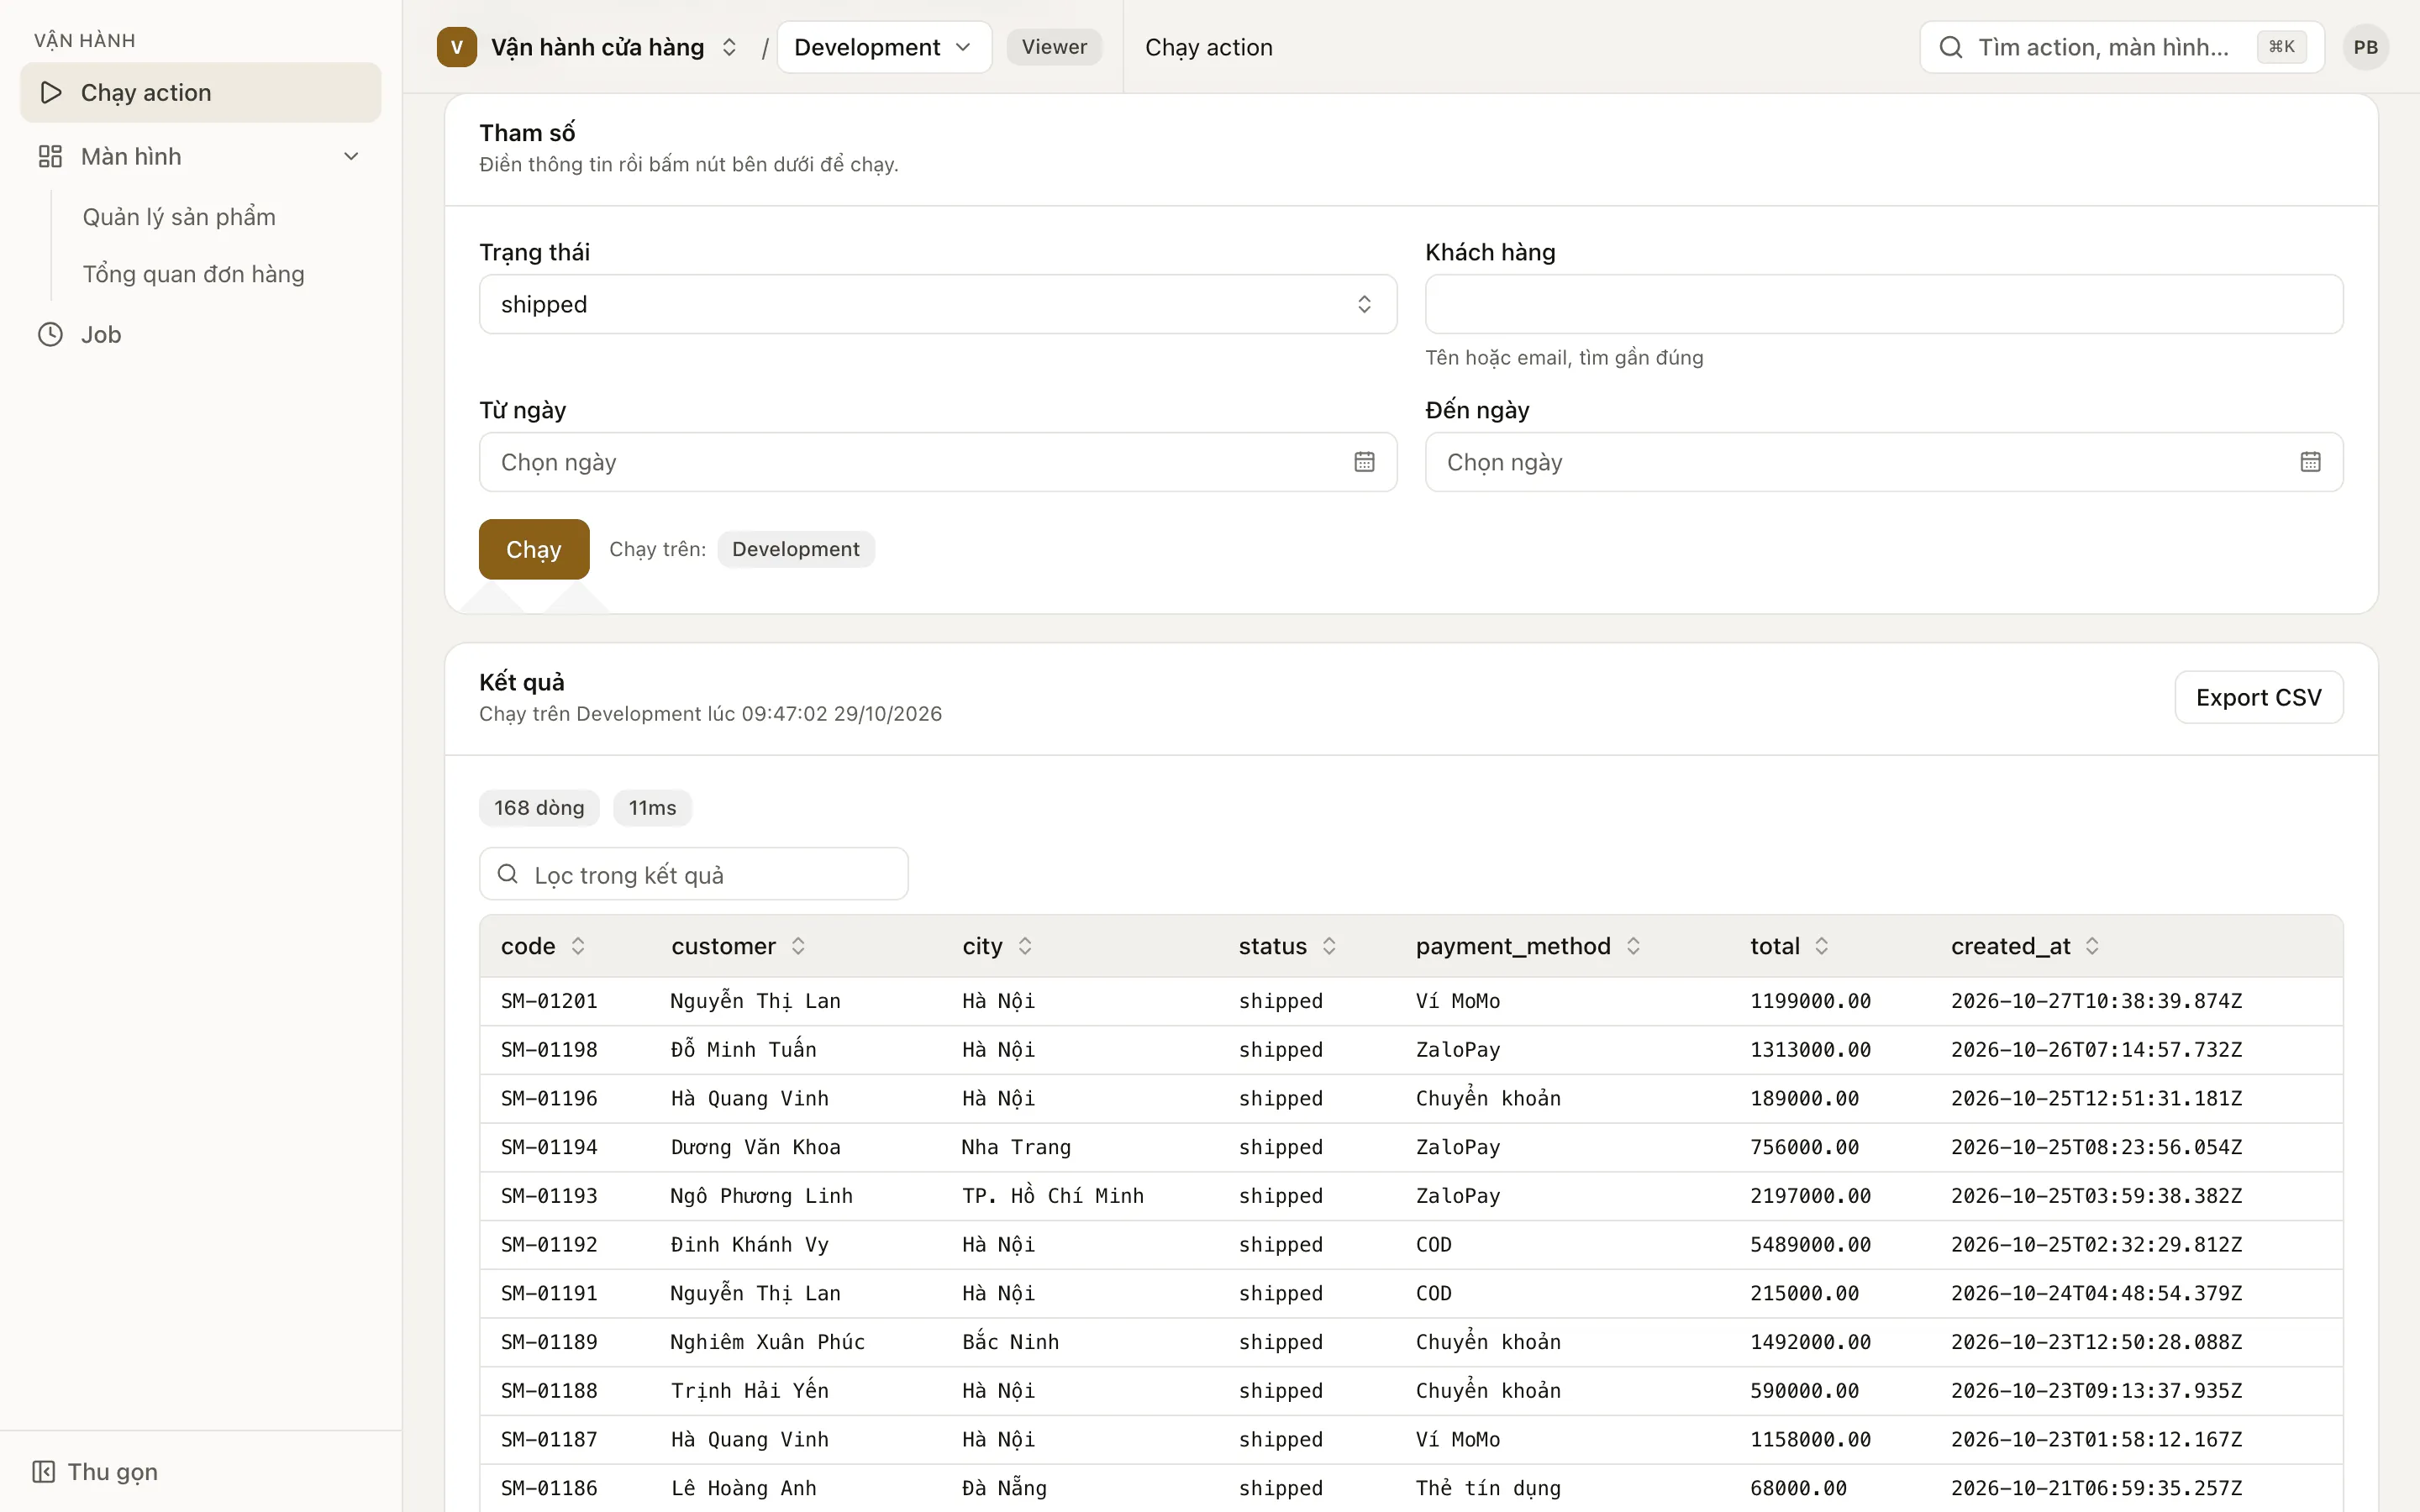Open the Development environment dropdown

(884, 47)
